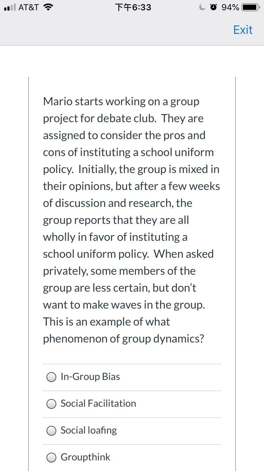
Task: Tap the AT&T carrier label
Action: point(29,7)
